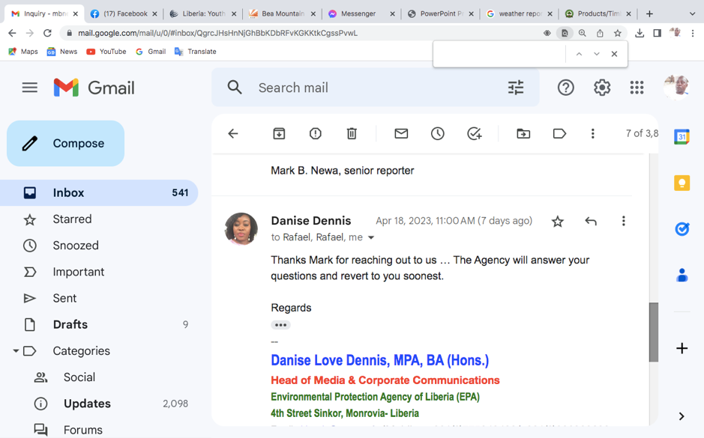Open the Move to folder icon

[523, 133]
